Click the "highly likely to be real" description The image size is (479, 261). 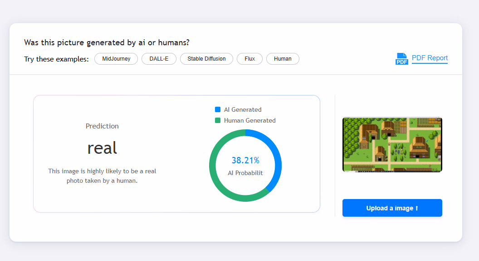click(x=102, y=176)
